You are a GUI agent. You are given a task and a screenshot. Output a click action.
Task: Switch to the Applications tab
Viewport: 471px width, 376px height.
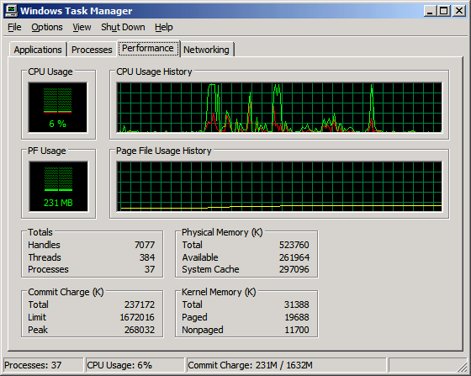38,50
